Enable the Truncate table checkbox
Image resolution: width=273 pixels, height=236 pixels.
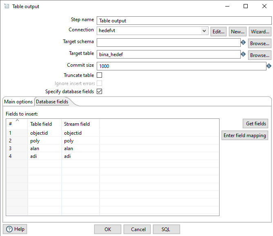click(x=100, y=75)
